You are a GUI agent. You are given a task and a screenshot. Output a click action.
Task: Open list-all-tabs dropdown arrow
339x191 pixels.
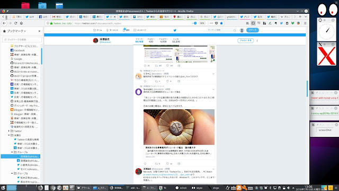click(x=306, y=16)
